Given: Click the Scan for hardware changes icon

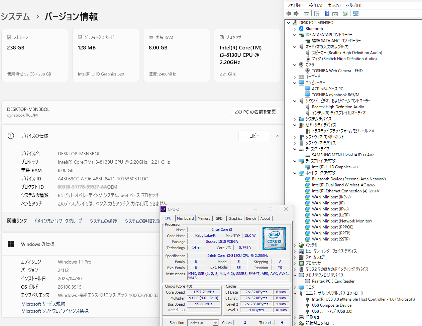Looking at the screenshot, I should (x=356, y=13).
